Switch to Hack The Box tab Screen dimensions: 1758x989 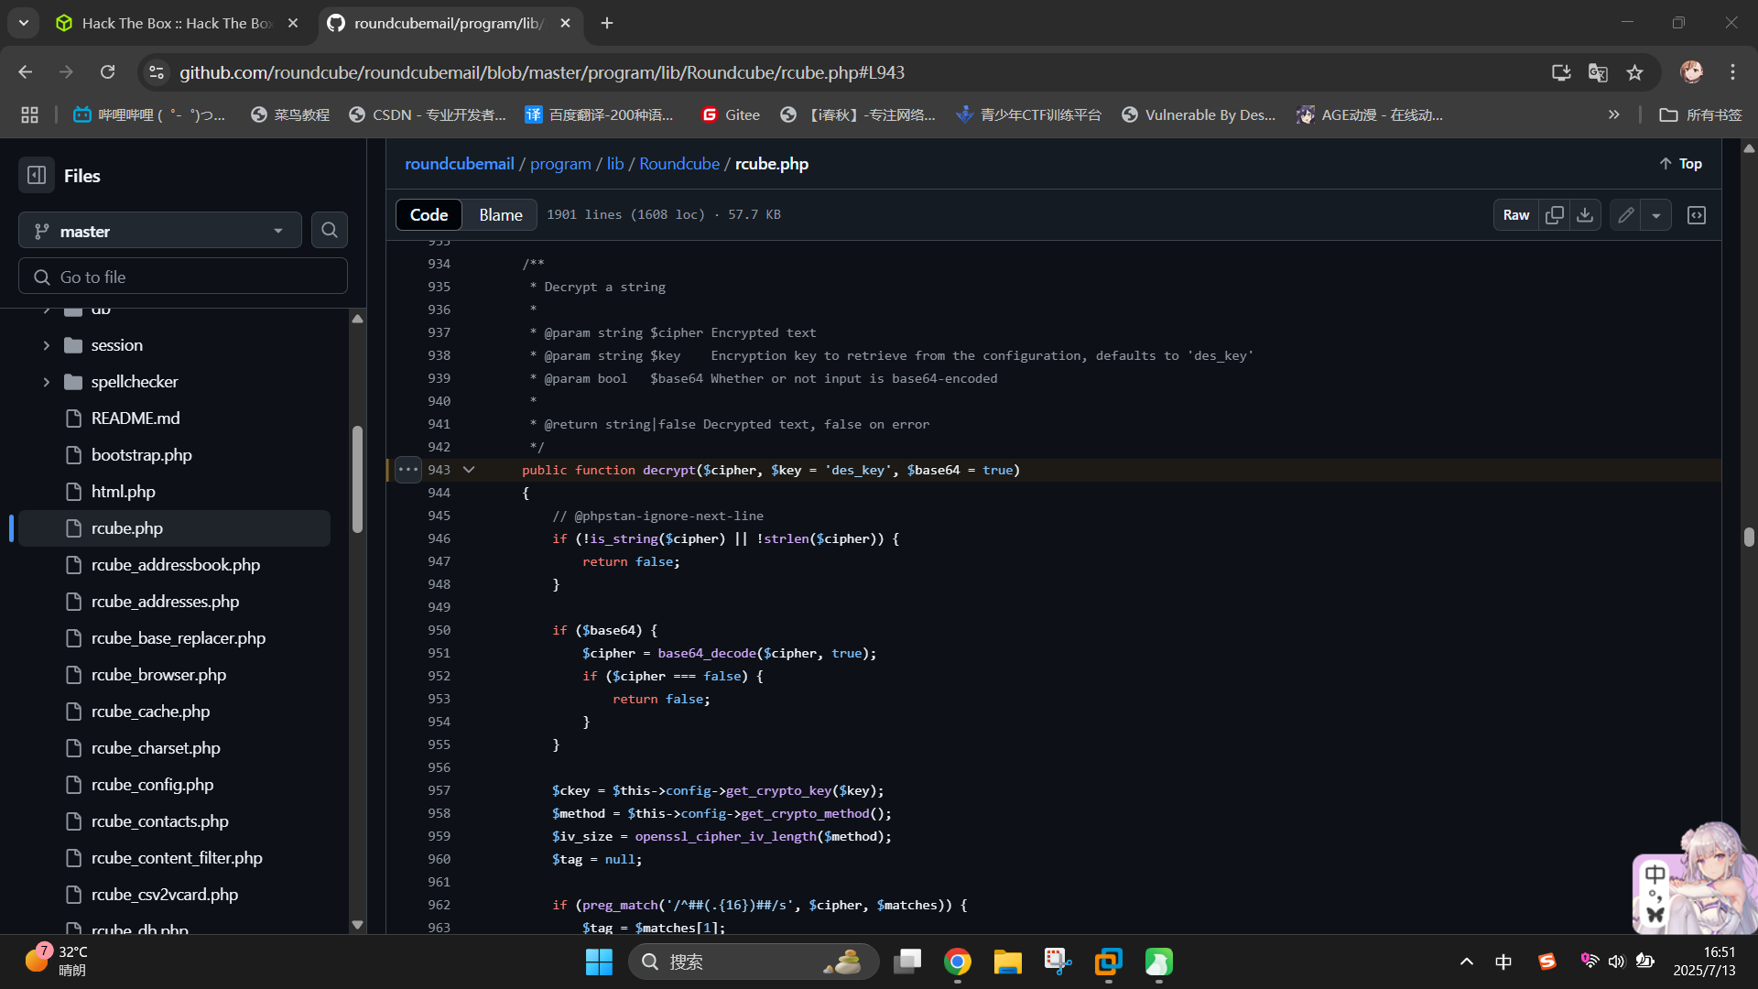[176, 23]
